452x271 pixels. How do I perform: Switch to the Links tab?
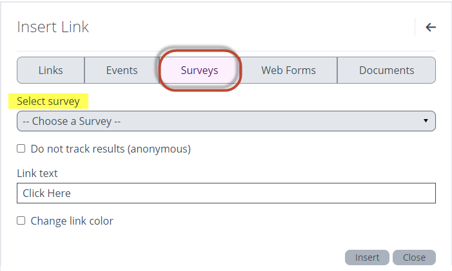pyautogui.click(x=51, y=70)
